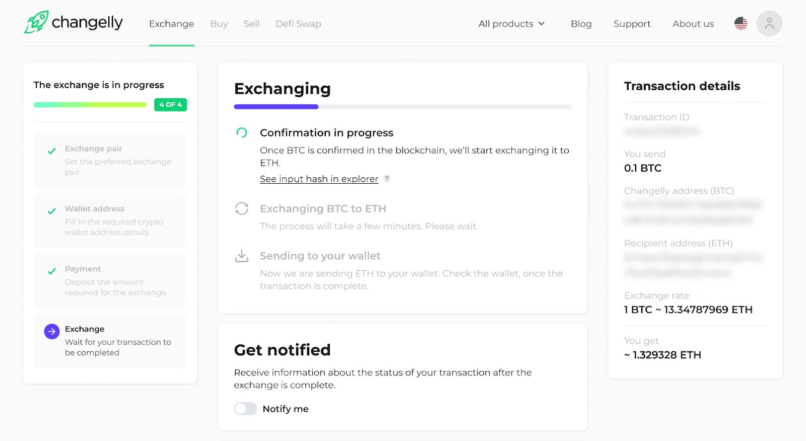Open the user profile avatar icon
This screenshot has height=441, width=806.
[769, 24]
